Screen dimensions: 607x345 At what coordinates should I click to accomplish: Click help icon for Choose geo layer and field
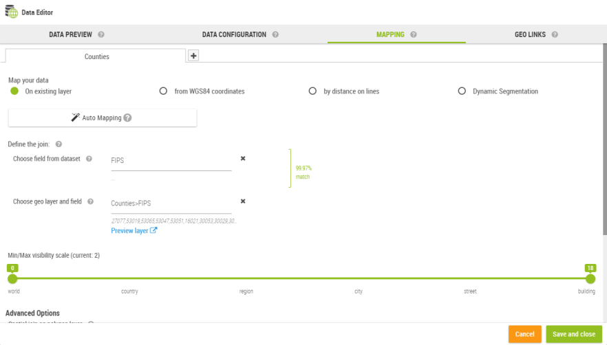tap(90, 202)
